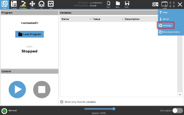Sort variables by Value column
184x115 pixels.
point(108,19)
